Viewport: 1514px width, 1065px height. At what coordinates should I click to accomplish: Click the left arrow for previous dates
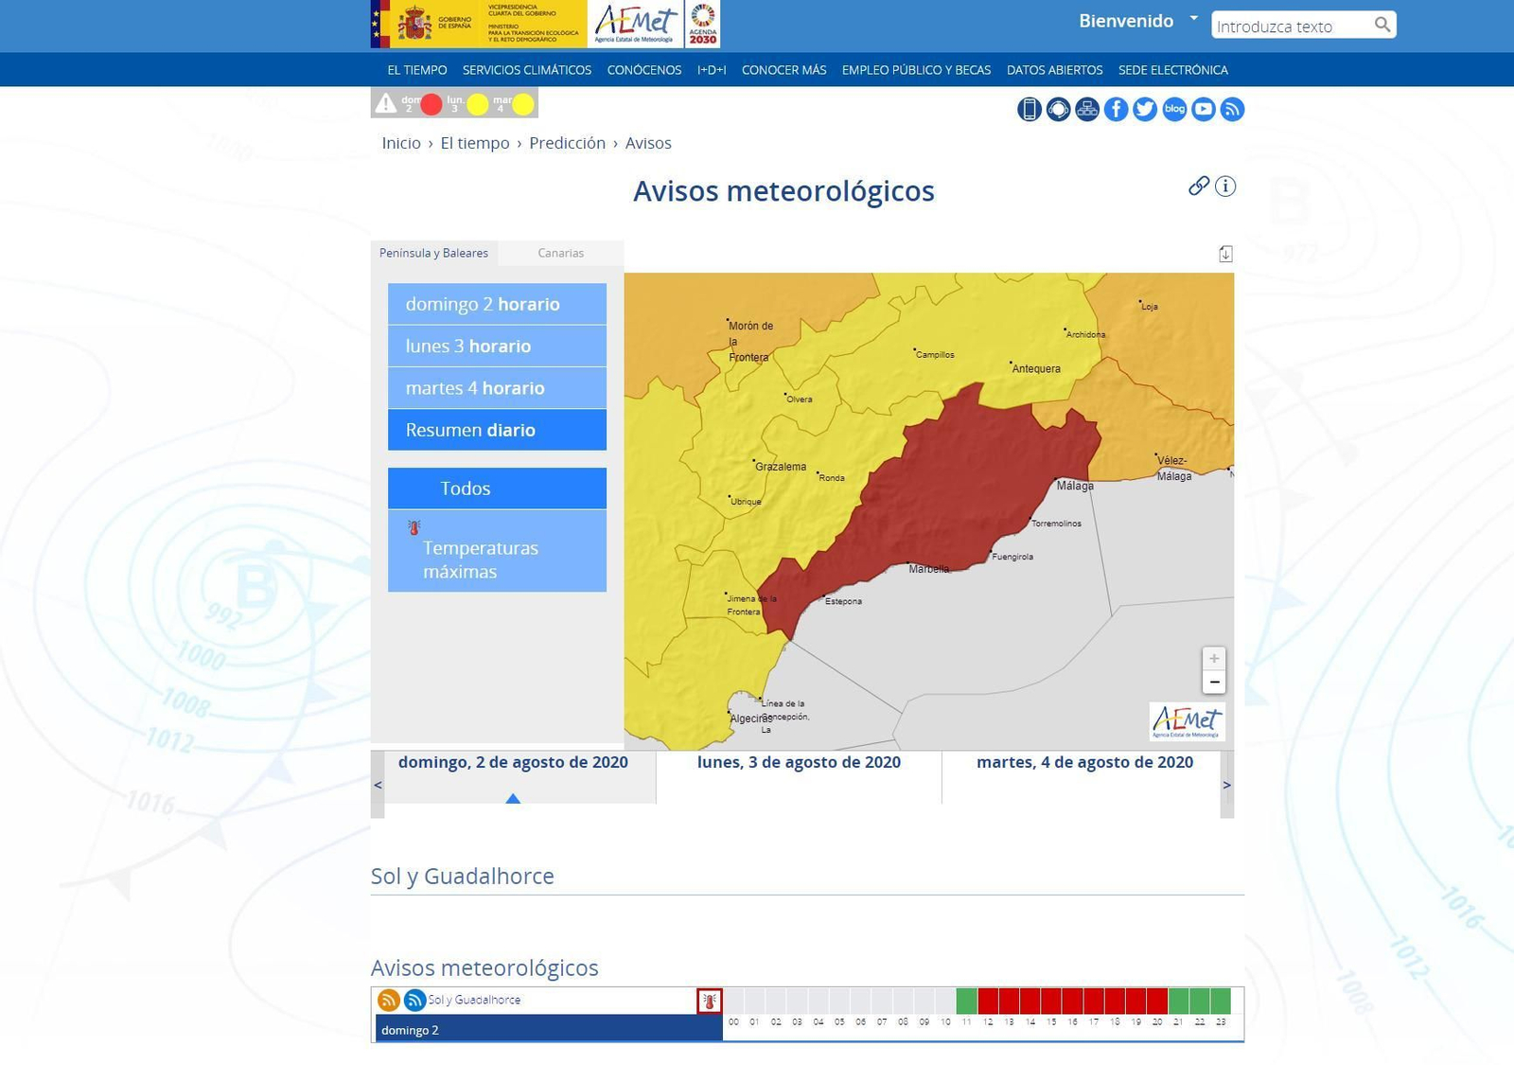coord(378,785)
